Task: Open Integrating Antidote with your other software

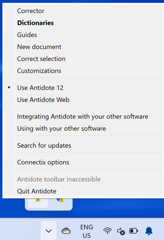Action: click(83, 116)
